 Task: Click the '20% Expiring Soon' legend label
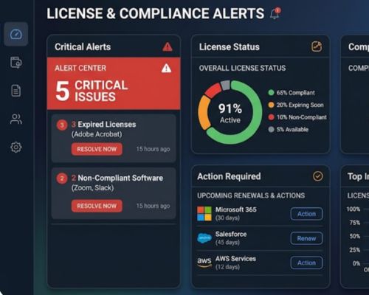(x=300, y=105)
